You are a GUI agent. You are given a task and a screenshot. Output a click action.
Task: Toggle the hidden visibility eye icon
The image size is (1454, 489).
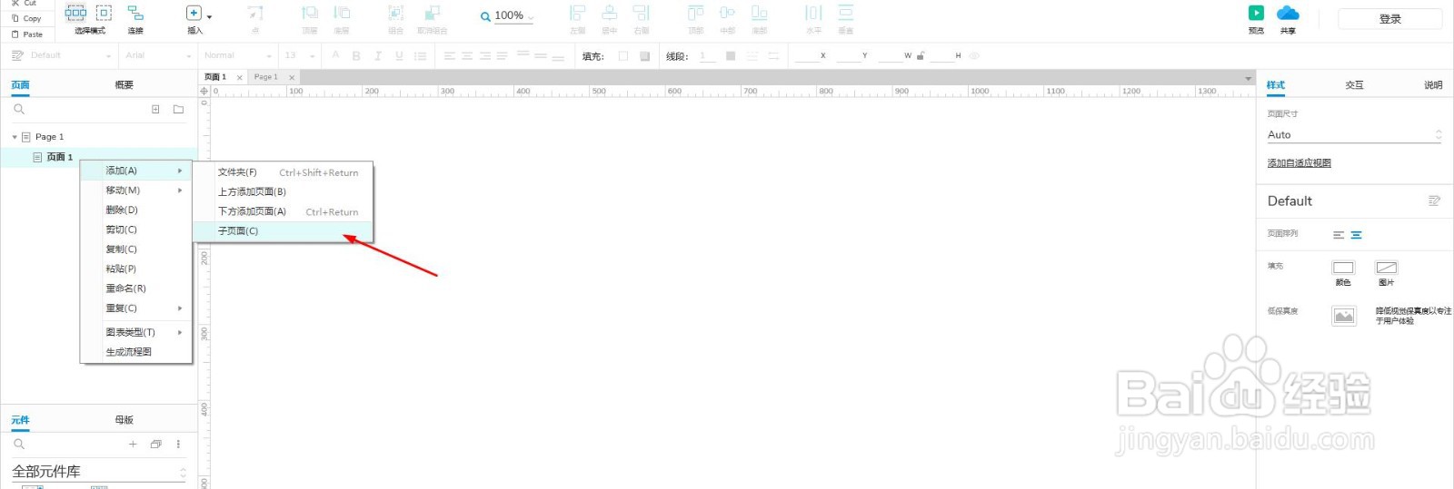974,56
